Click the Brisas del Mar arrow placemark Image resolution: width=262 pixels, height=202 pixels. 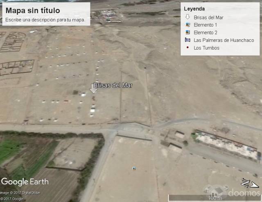93,89
